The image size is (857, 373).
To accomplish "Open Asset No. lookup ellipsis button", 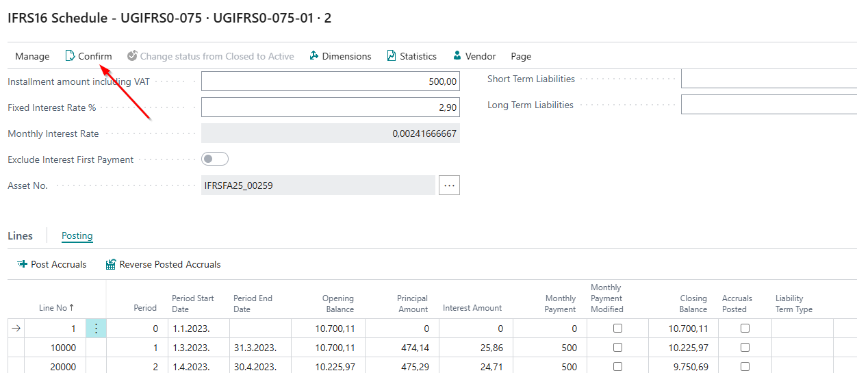I will click(449, 185).
